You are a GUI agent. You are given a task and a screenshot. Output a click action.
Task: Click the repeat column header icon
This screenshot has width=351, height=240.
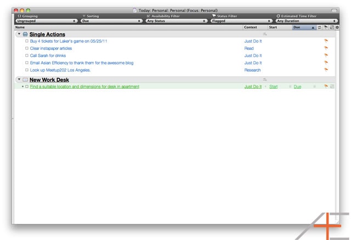click(320, 27)
